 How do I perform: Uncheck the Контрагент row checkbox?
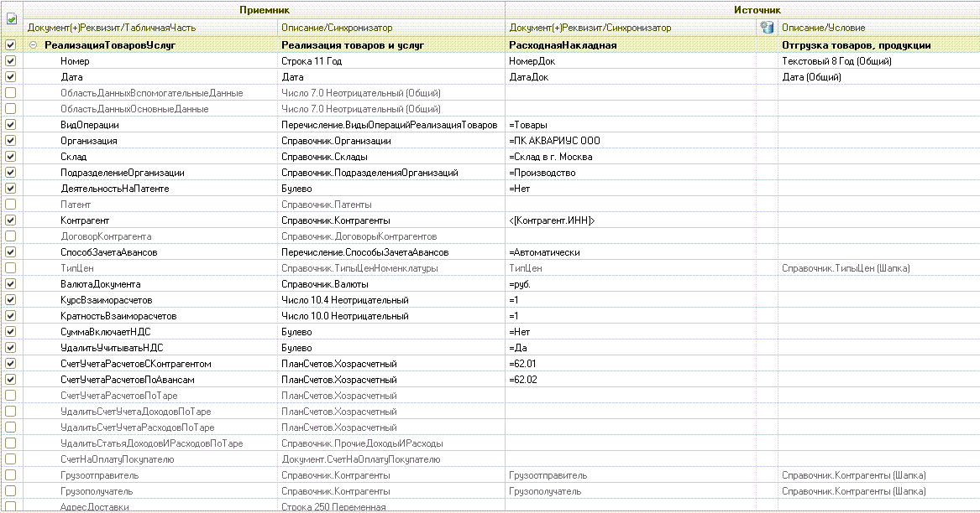coord(11,220)
